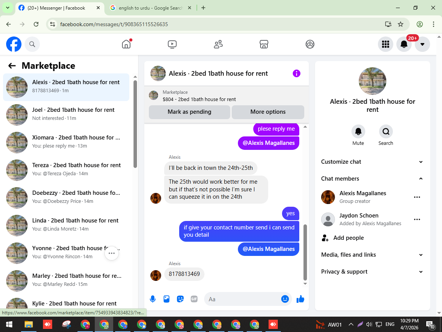Open File Explorer from taskbar
442x332 pixels.
click(28, 324)
